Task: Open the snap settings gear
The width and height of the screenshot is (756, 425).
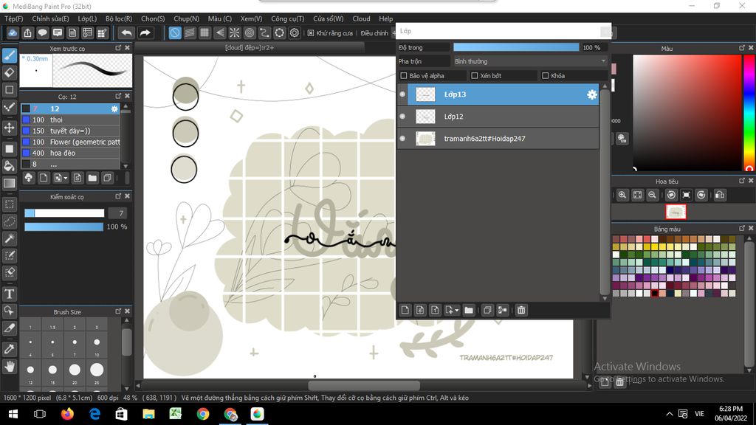Action: (294, 32)
